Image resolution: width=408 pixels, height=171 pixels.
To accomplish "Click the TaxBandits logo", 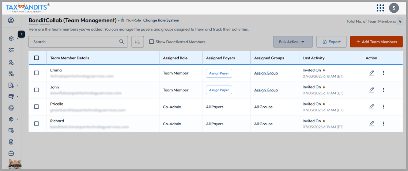I will coord(28,8).
